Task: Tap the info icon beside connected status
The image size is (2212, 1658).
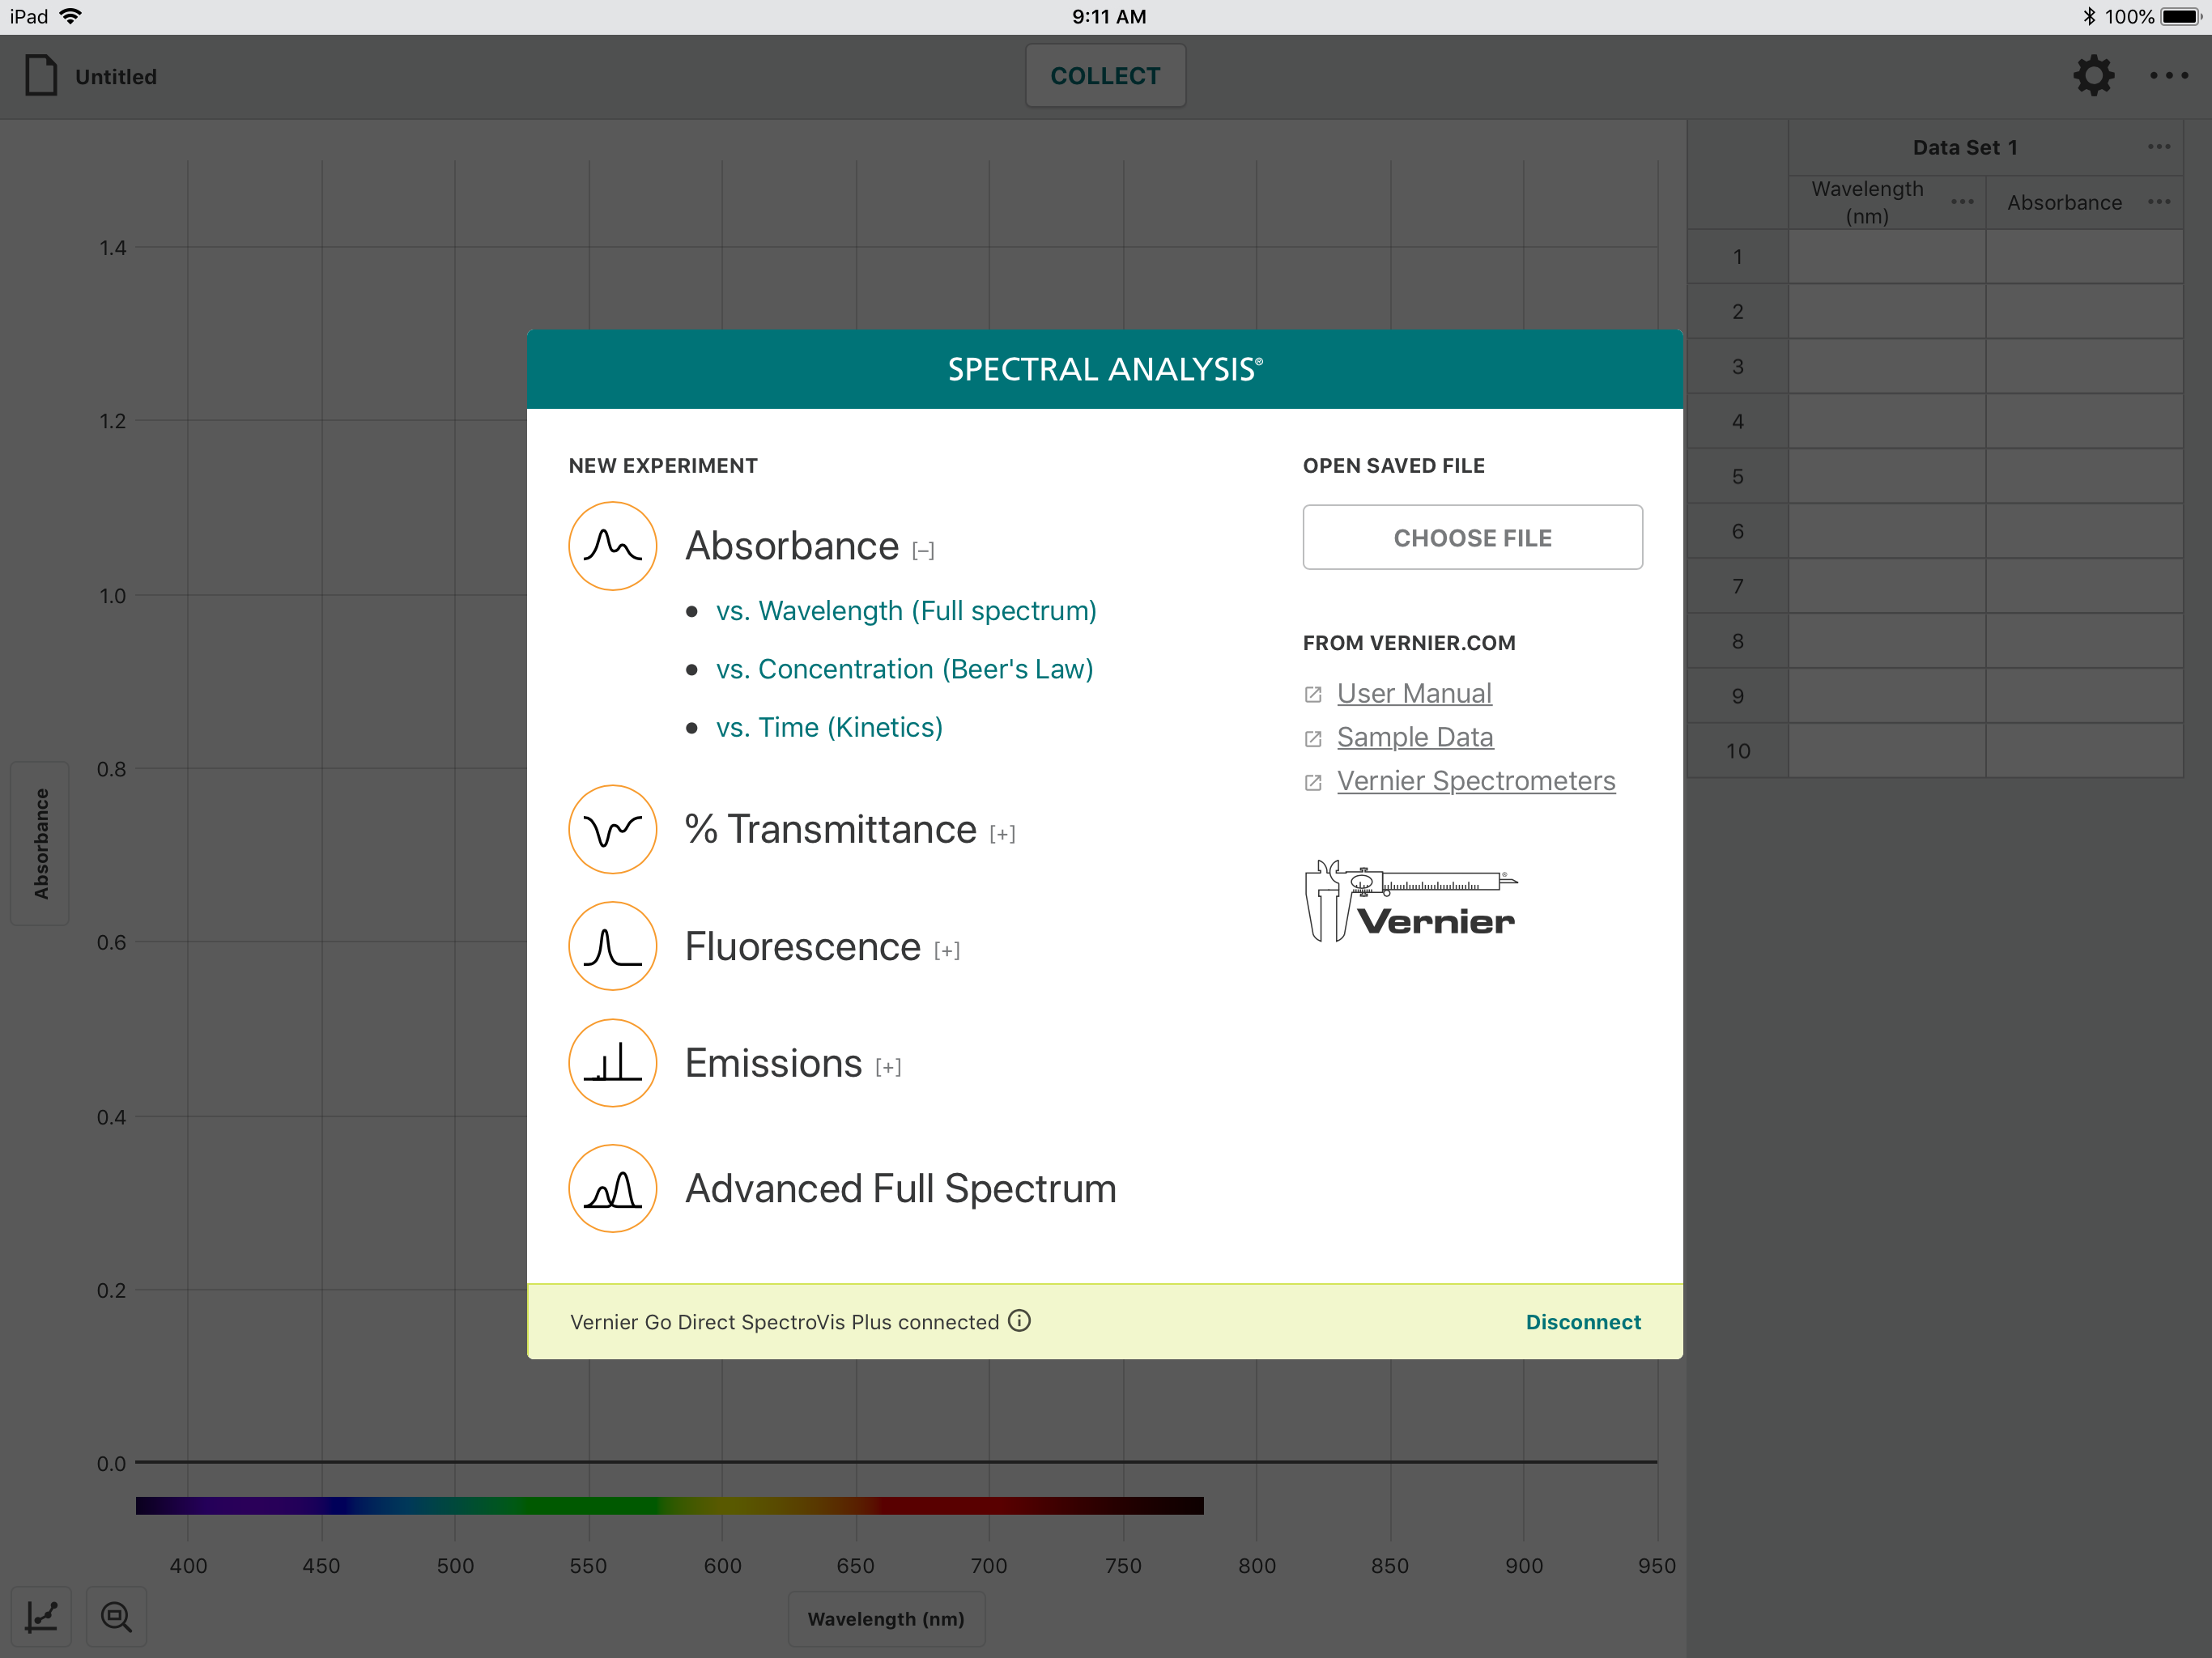Action: pyautogui.click(x=1019, y=1321)
